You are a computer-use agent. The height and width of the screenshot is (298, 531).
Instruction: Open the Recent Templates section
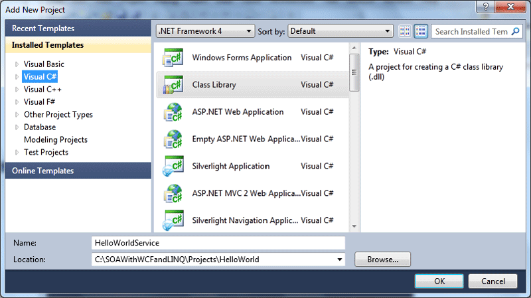[78, 28]
